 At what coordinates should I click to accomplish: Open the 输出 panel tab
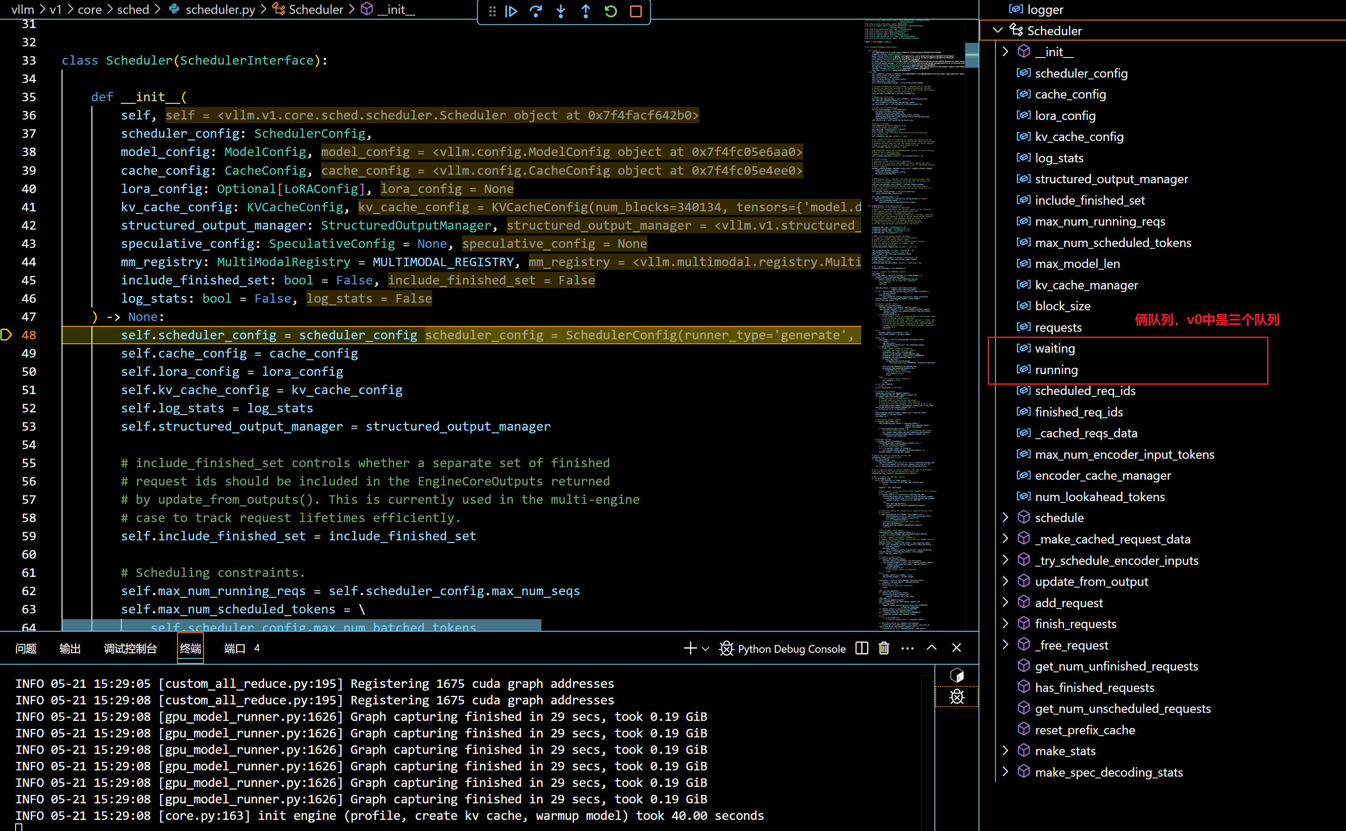(70, 649)
